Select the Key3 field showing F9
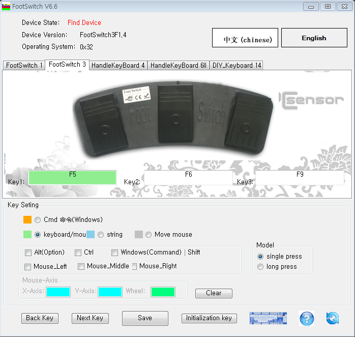 click(x=300, y=178)
